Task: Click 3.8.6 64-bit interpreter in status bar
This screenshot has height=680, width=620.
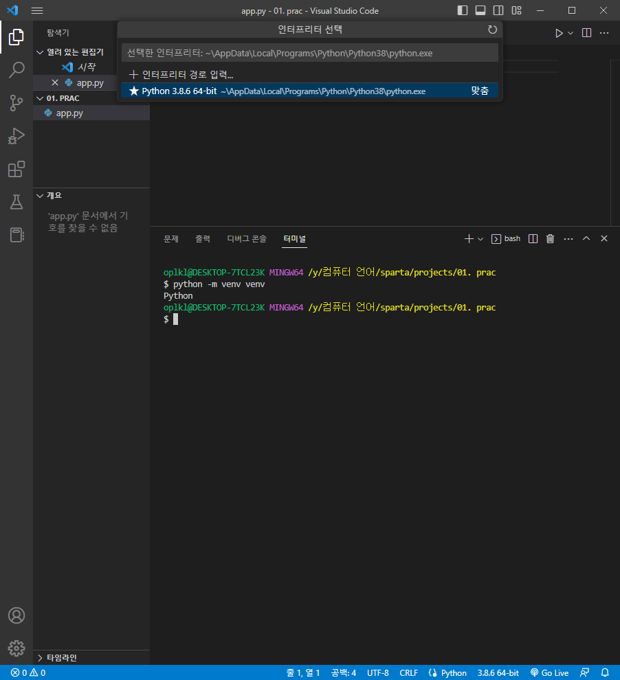Action: tap(498, 672)
